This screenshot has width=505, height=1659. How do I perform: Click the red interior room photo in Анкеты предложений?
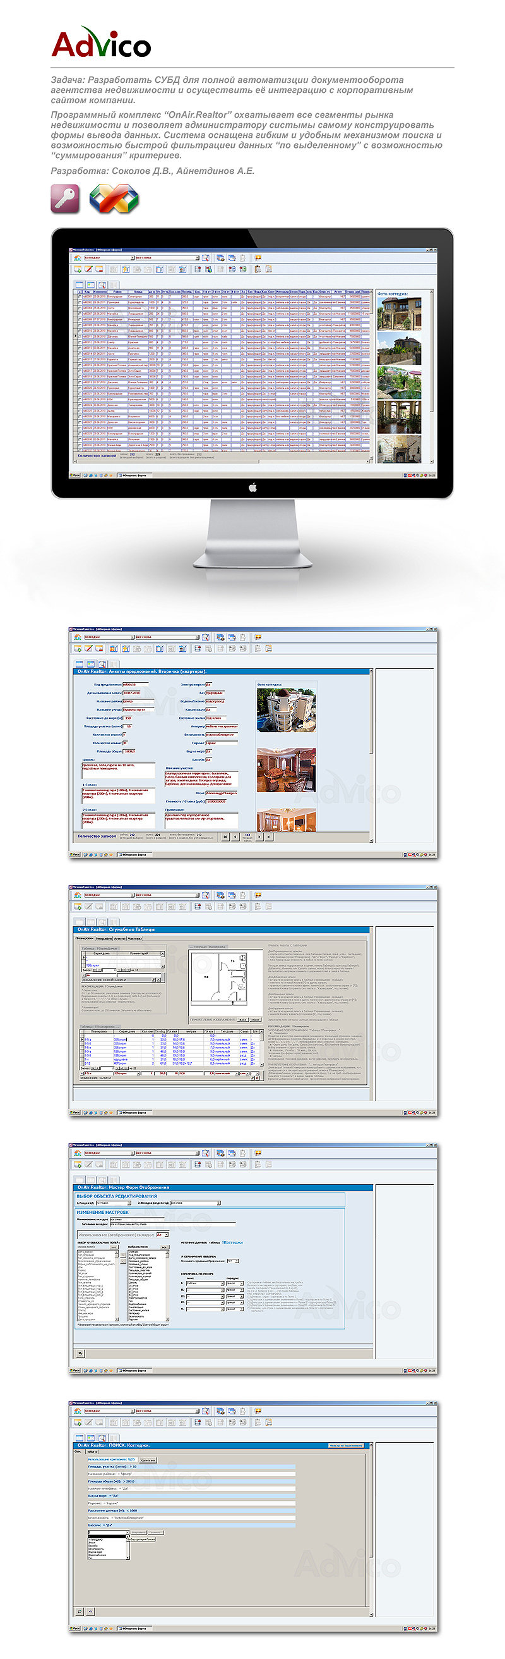click(287, 770)
